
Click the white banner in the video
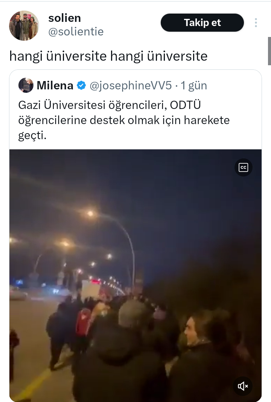click(91, 290)
